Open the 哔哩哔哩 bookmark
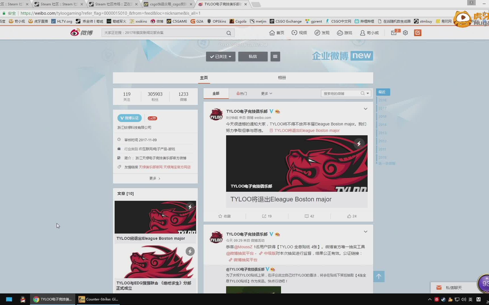The height and width of the screenshot is (305, 489). point(364,21)
